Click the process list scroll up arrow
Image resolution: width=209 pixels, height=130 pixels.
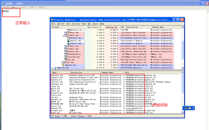point(183,27)
